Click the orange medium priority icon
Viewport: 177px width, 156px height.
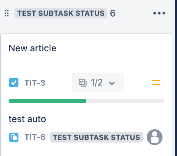[x=156, y=83]
